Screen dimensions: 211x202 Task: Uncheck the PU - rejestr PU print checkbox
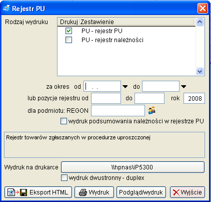(68, 31)
